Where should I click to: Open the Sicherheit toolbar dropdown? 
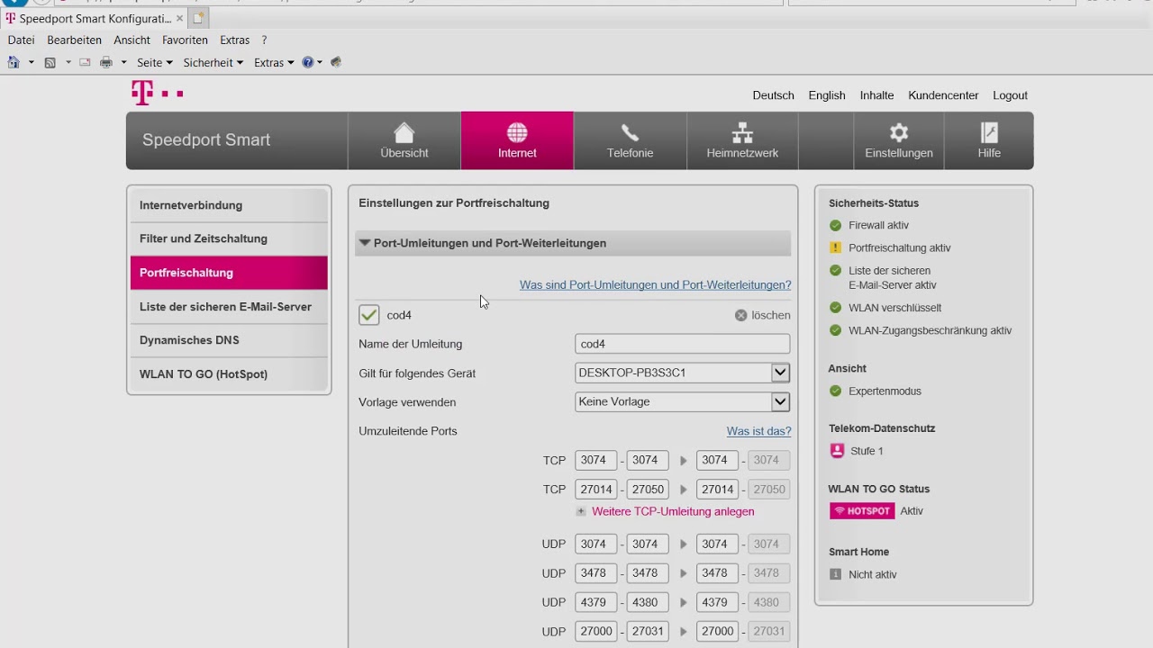[x=213, y=62]
